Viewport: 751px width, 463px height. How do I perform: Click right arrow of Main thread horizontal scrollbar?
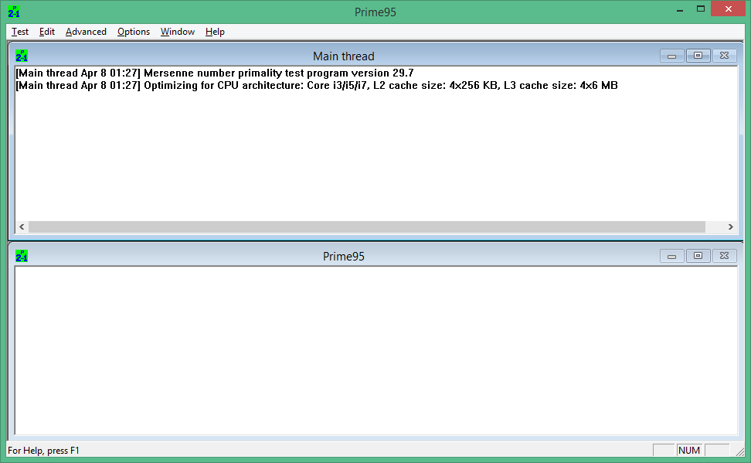[x=730, y=227]
